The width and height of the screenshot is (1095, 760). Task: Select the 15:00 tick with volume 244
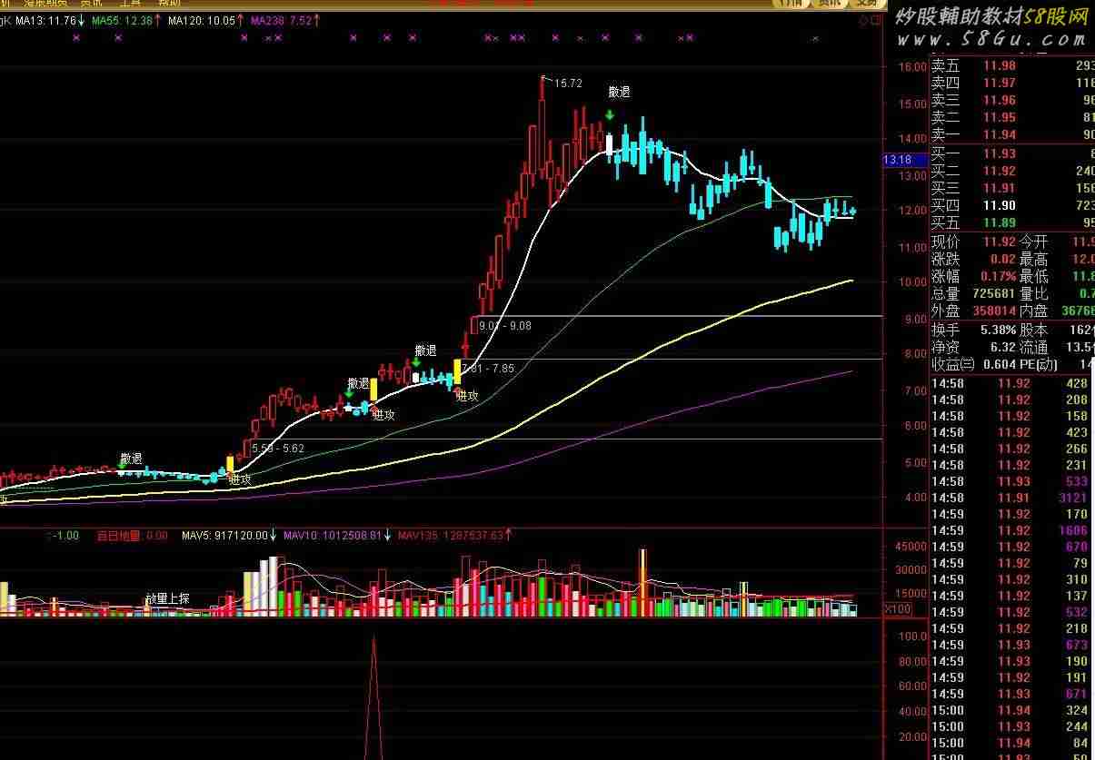1012,726
